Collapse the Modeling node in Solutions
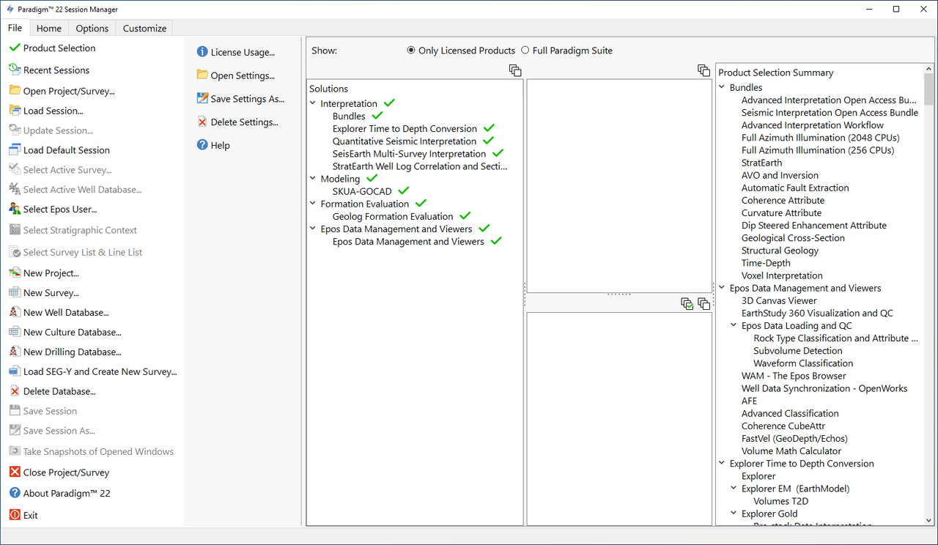The image size is (938, 545). coord(313,179)
